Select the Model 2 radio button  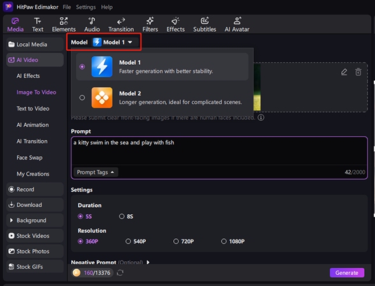click(x=82, y=97)
